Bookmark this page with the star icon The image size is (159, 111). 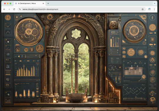143,9
